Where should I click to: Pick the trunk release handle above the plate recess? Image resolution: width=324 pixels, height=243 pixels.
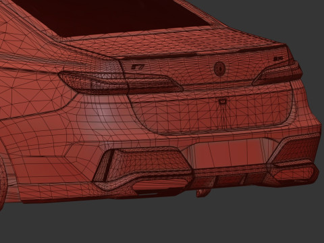pyautogui.click(x=223, y=101)
